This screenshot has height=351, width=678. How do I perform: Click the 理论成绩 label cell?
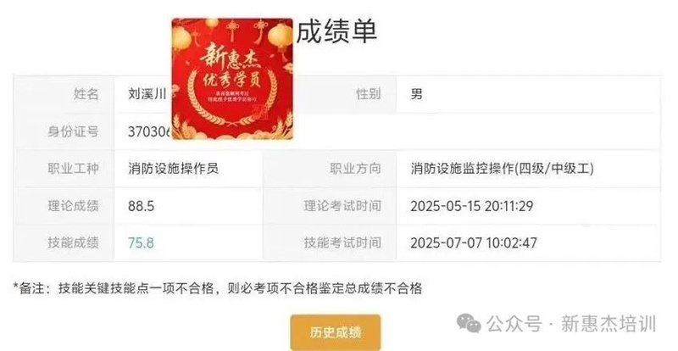pos(64,205)
